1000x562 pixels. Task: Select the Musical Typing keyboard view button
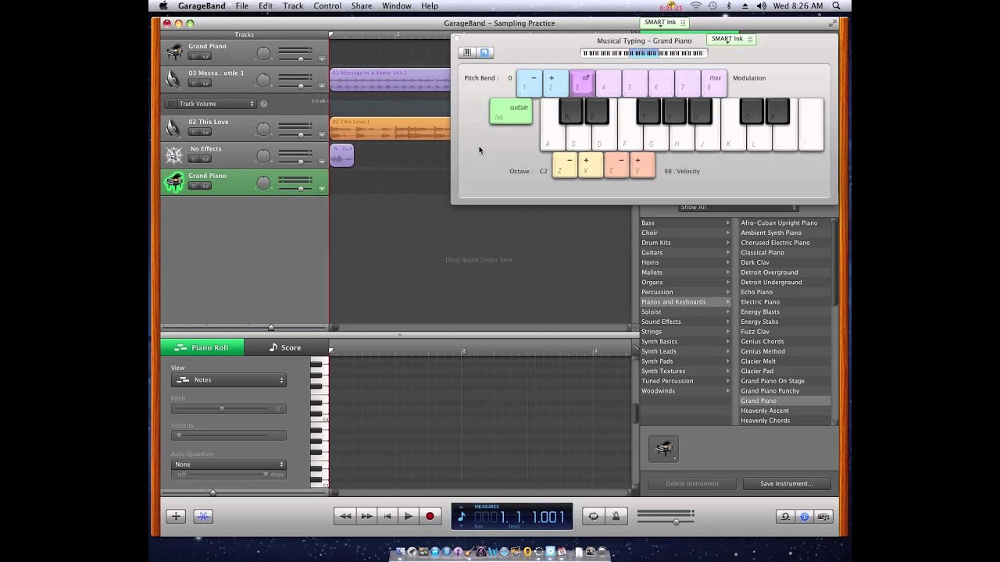(484, 52)
